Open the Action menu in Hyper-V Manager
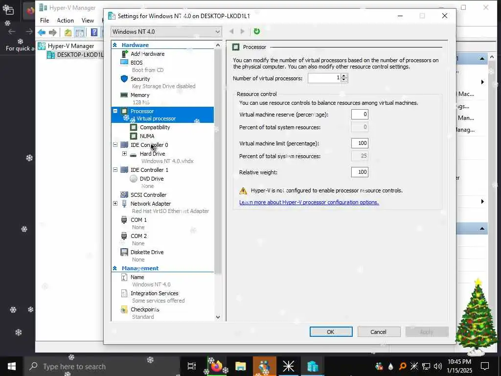 pyautogui.click(x=65, y=21)
